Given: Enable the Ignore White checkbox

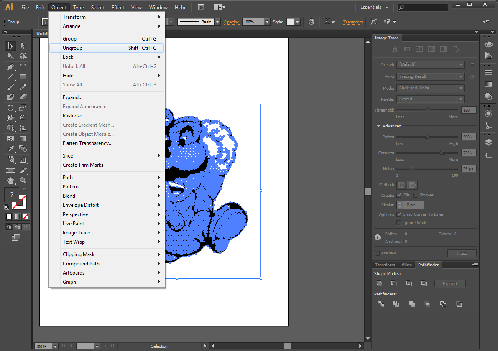Looking at the screenshot, I should [x=399, y=222].
